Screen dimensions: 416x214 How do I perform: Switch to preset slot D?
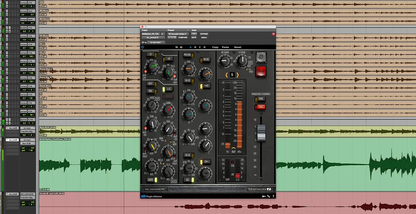204,47
